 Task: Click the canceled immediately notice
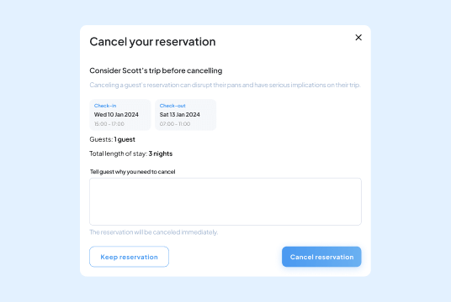click(154, 232)
